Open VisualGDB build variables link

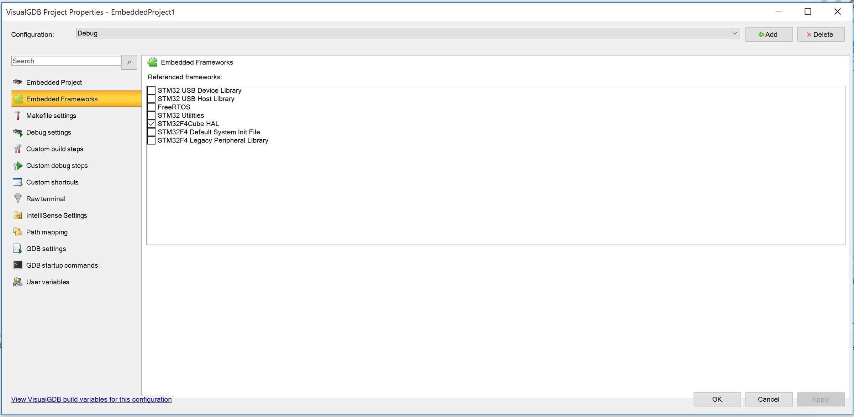coord(91,399)
